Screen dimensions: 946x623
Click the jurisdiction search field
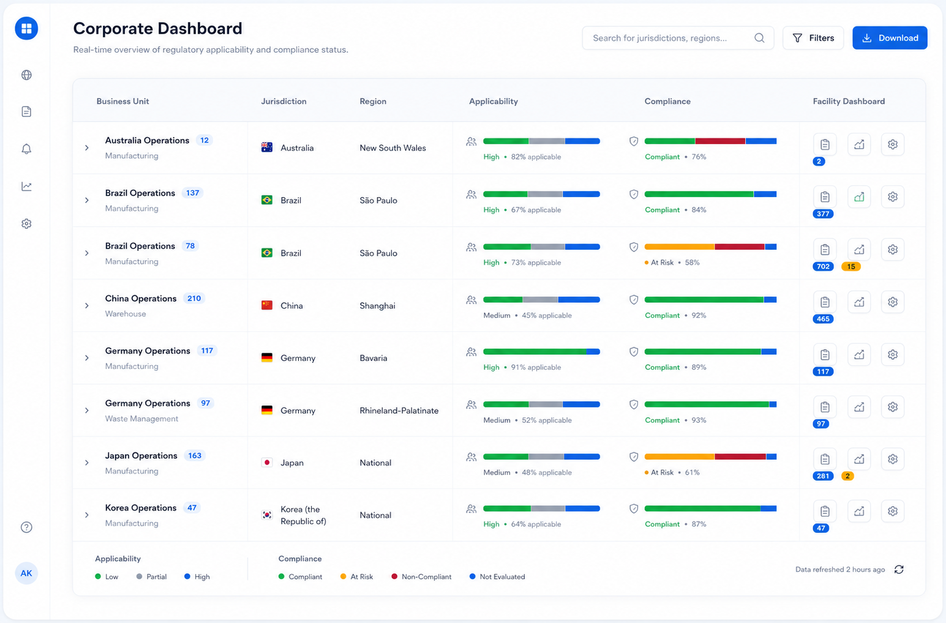coord(678,38)
